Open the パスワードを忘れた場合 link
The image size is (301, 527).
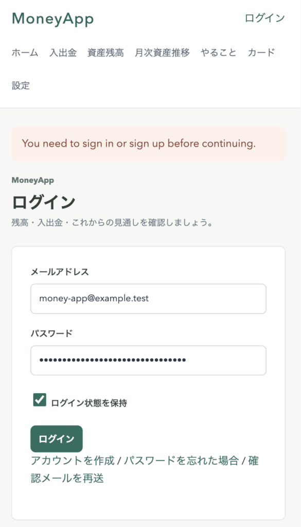pos(182,461)
